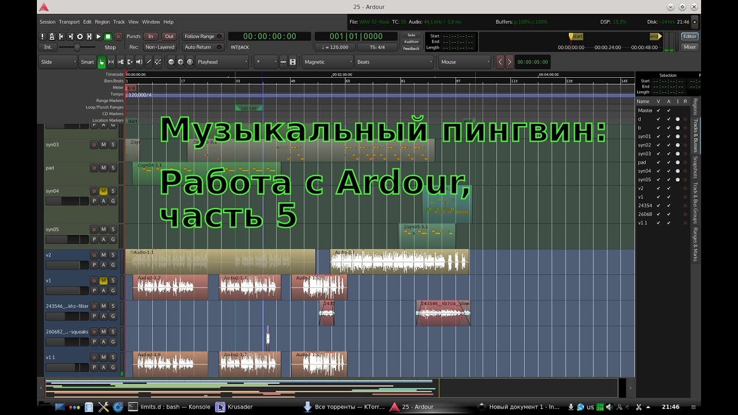The image size is (738, 415).
Task: Open the Slide edit mode dropdown
Action: pyautogui.click(x=58, y=62)
